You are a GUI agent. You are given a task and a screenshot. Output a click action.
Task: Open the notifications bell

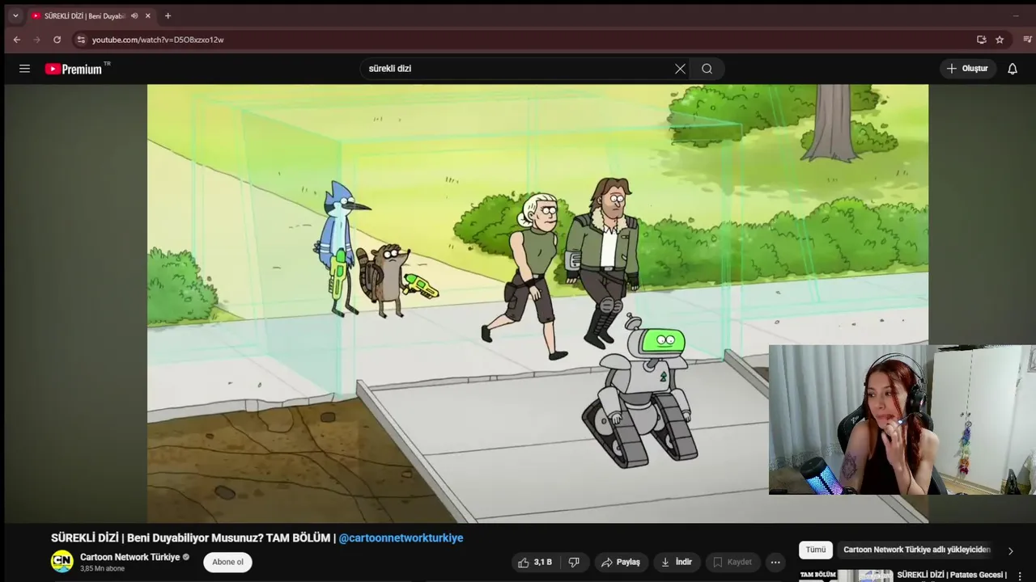tap(1012, 69)
